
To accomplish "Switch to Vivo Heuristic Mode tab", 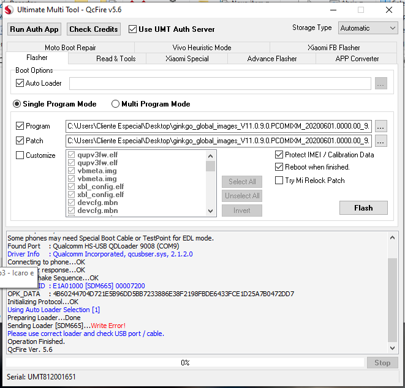I will 202,48.
